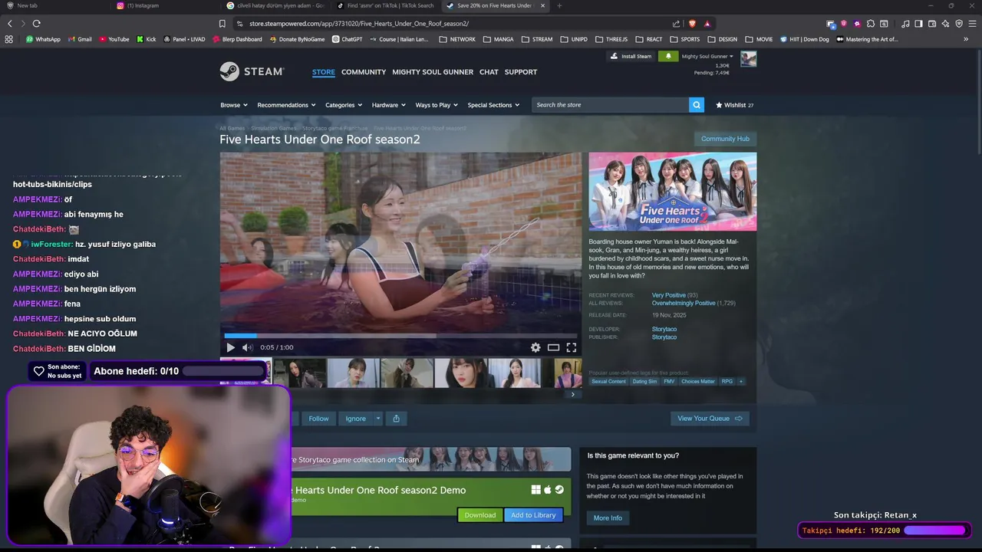Viewport: 982px width, 552px height.
Task: Open Overwhelmingly Positive all reviews link
Action: tap(684, 304)
